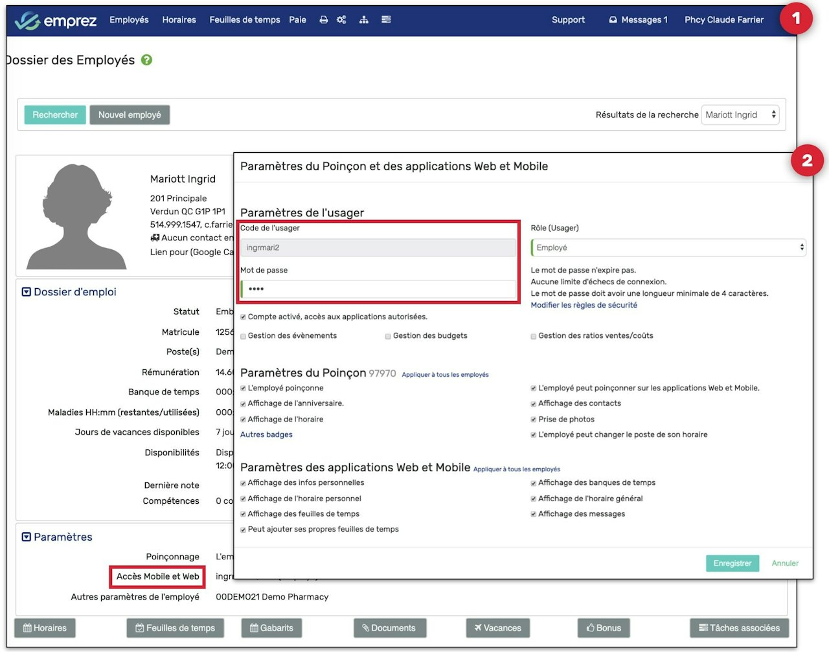Viewport: 829px width, 652px height.
Task: Click the green help question mark icon
Action: (x=147, y=60)
